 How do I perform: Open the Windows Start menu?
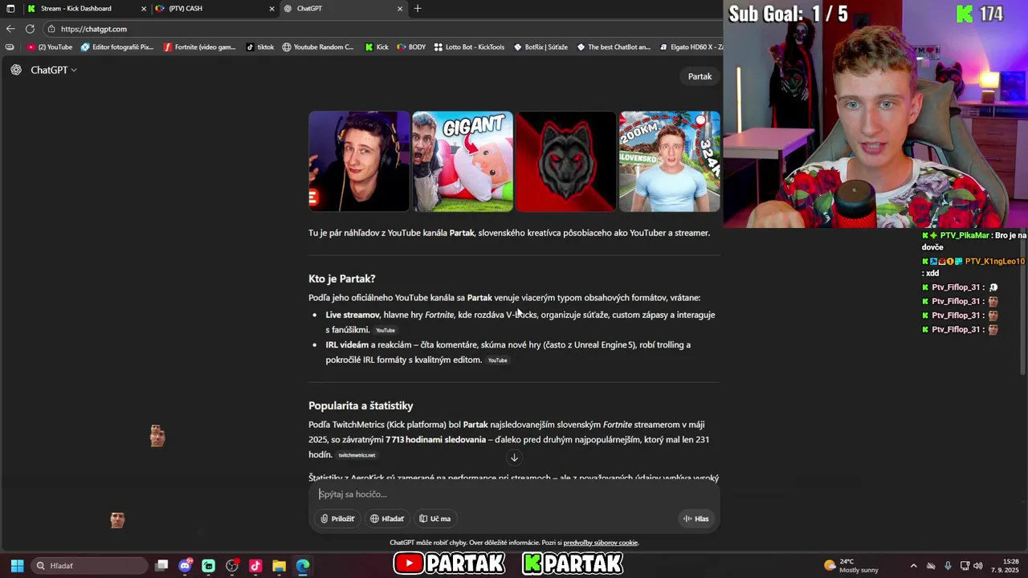pos(17,566)
